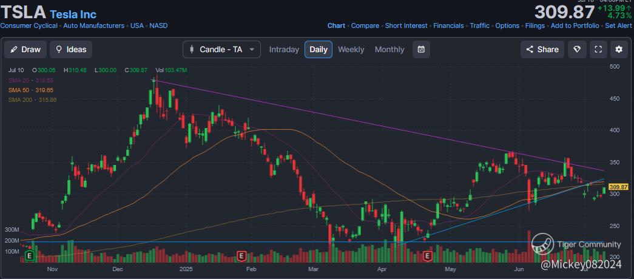Open the Financials link
The image size is (634, 279).
[448, 25]
